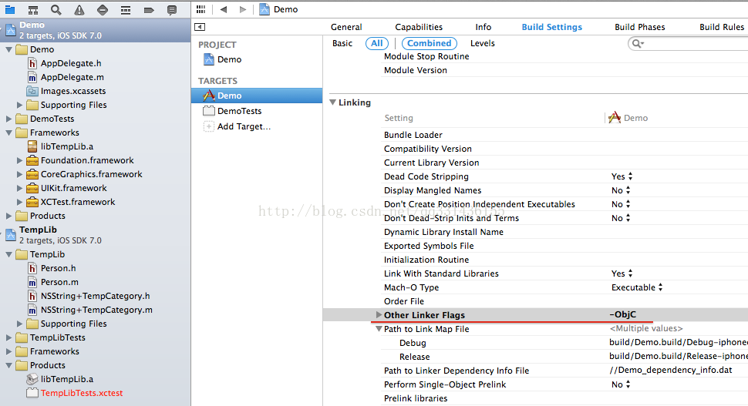Expand Demo's Supporting Files folder
Viewport: 748px width, 406px height.
coord(19,105)
